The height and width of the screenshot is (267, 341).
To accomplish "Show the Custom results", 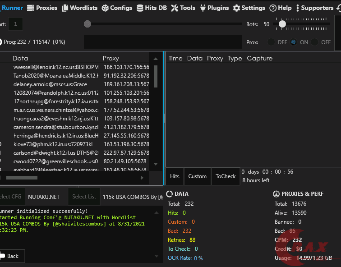I will tap(197, 176).
